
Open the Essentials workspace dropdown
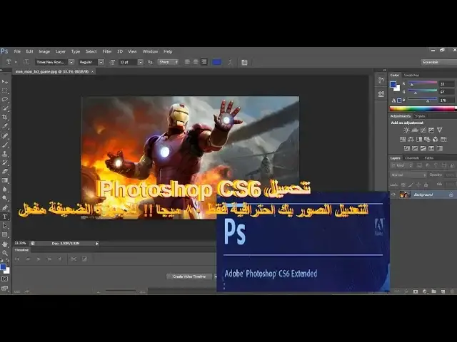tap(438, 62)
